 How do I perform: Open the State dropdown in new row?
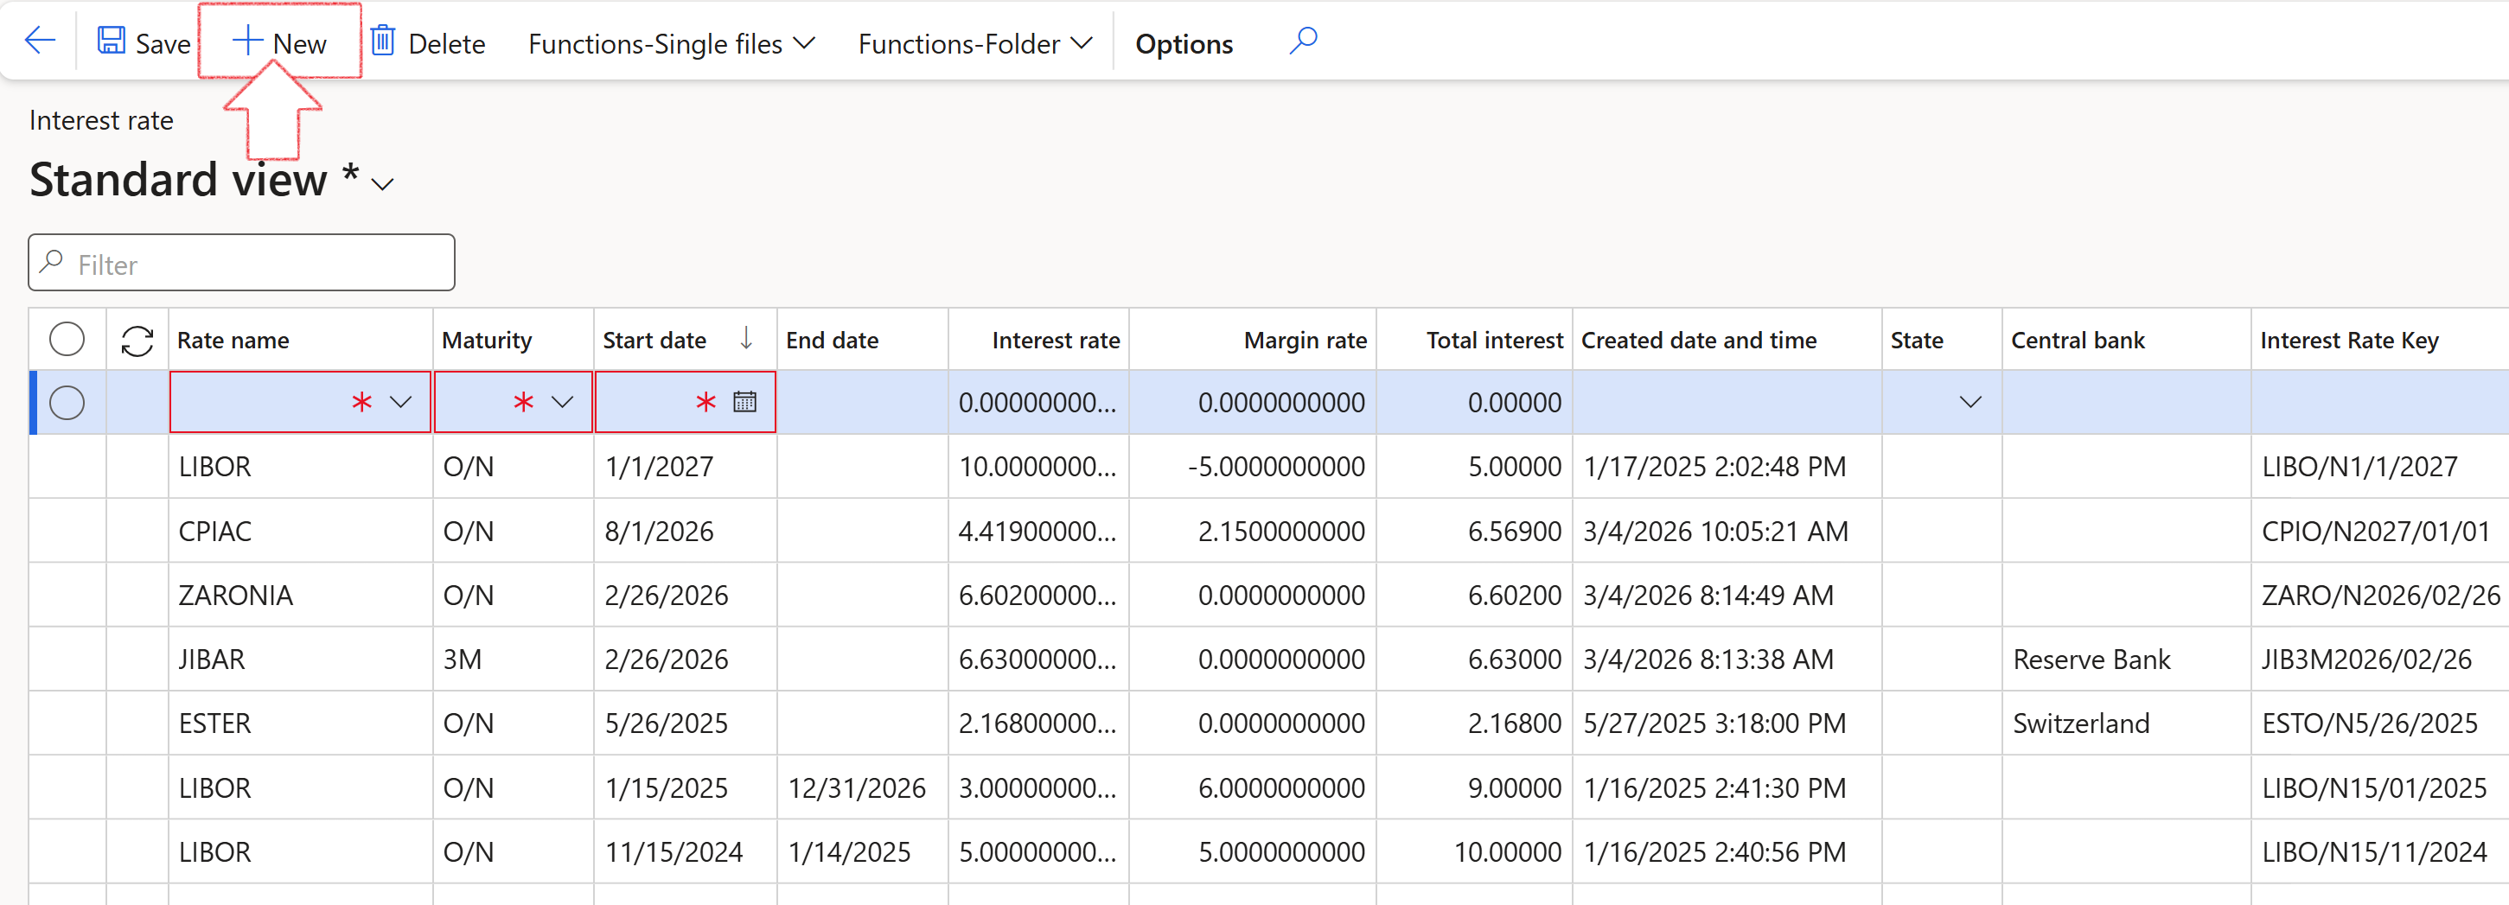pyautogui.click(x=1970, y=402)
